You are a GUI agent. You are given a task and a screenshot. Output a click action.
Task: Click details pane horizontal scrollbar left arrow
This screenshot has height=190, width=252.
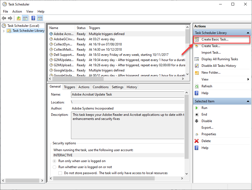51,178
